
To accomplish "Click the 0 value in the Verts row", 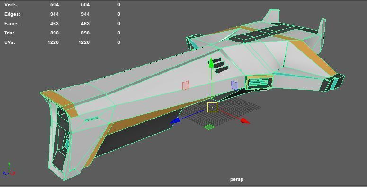I will point(119,4).
